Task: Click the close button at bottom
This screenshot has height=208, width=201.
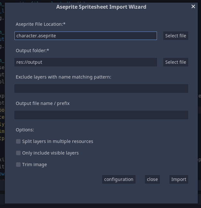Action: click(152, 179)
